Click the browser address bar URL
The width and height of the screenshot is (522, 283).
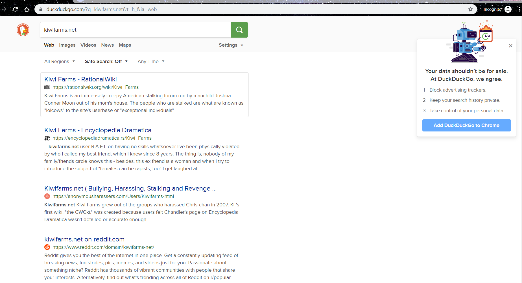point(102,9)
